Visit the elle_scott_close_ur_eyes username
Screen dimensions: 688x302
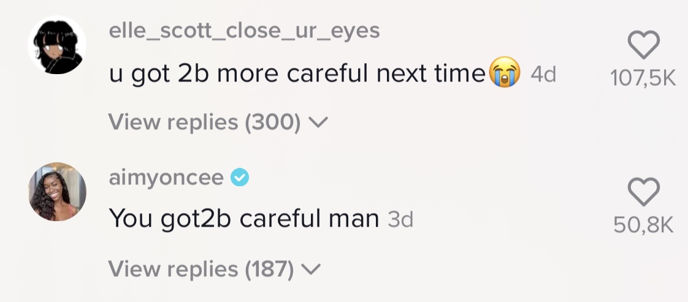tap(244, 32)
